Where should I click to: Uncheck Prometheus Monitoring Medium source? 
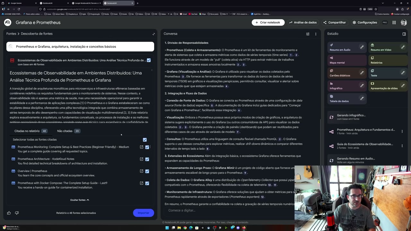[147, 147]
